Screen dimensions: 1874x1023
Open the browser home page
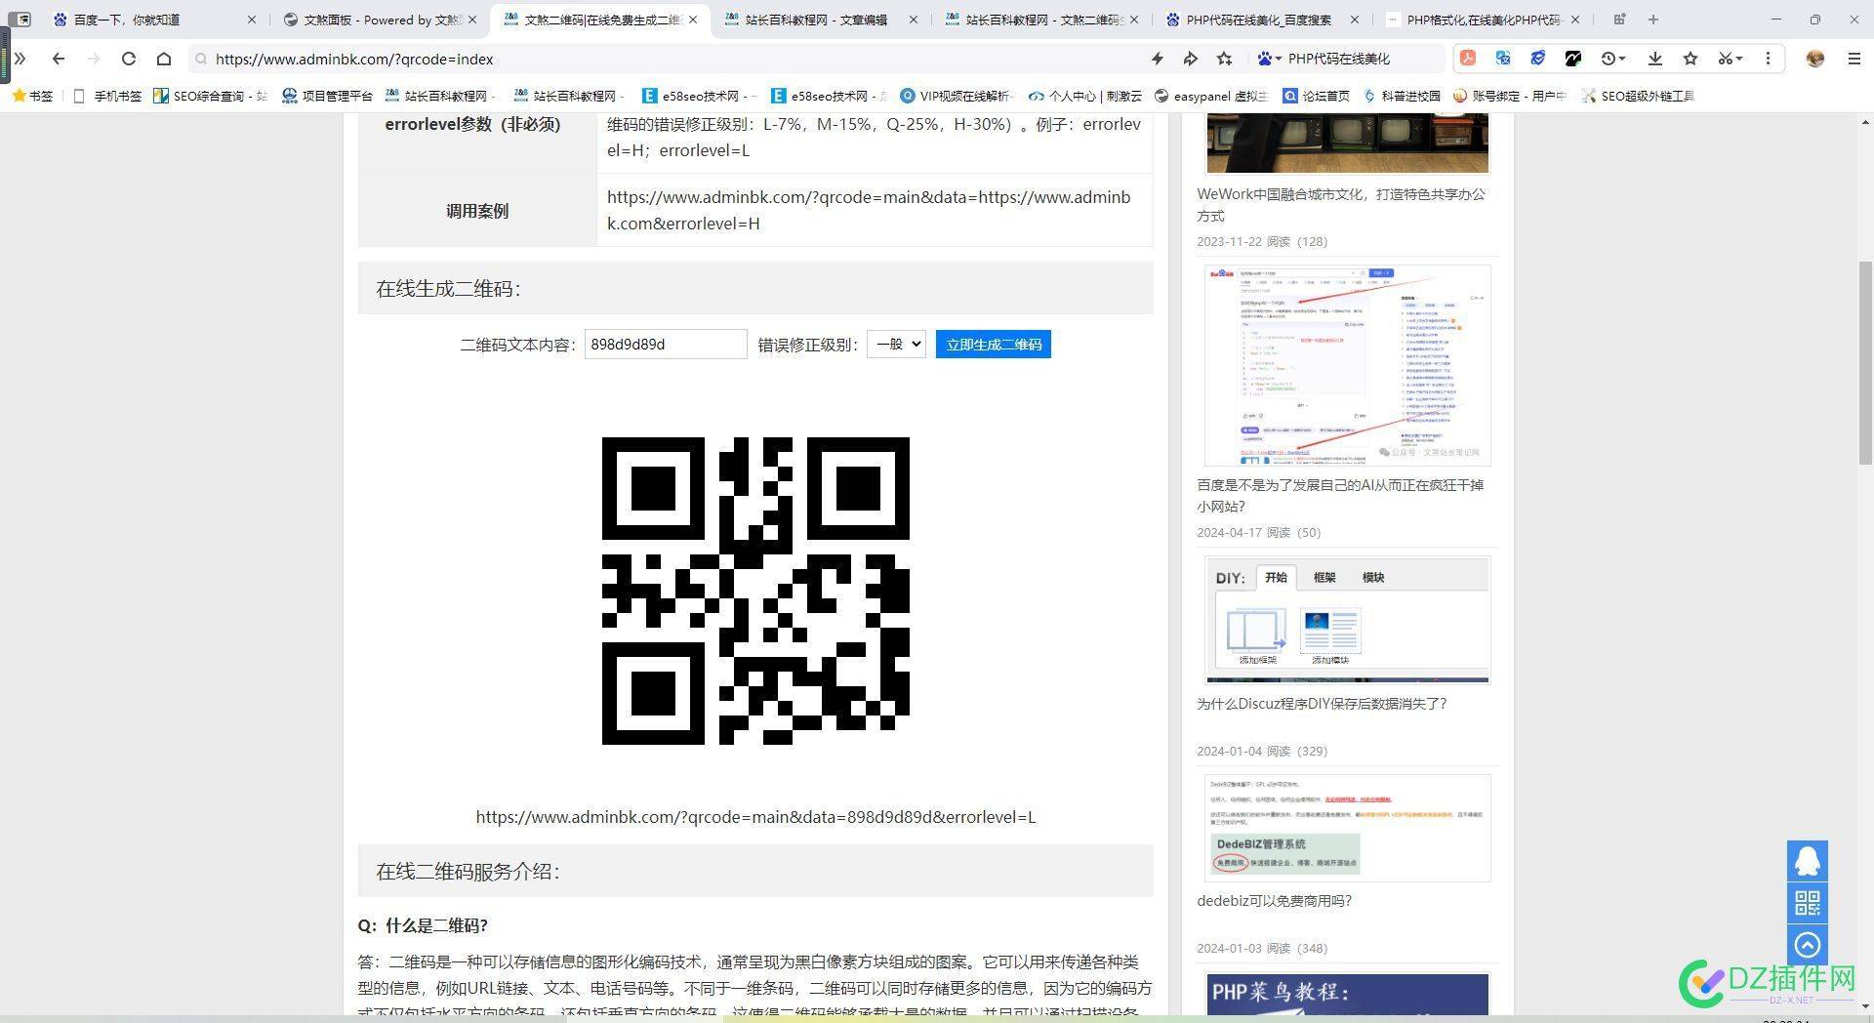(x=164, y=59)
